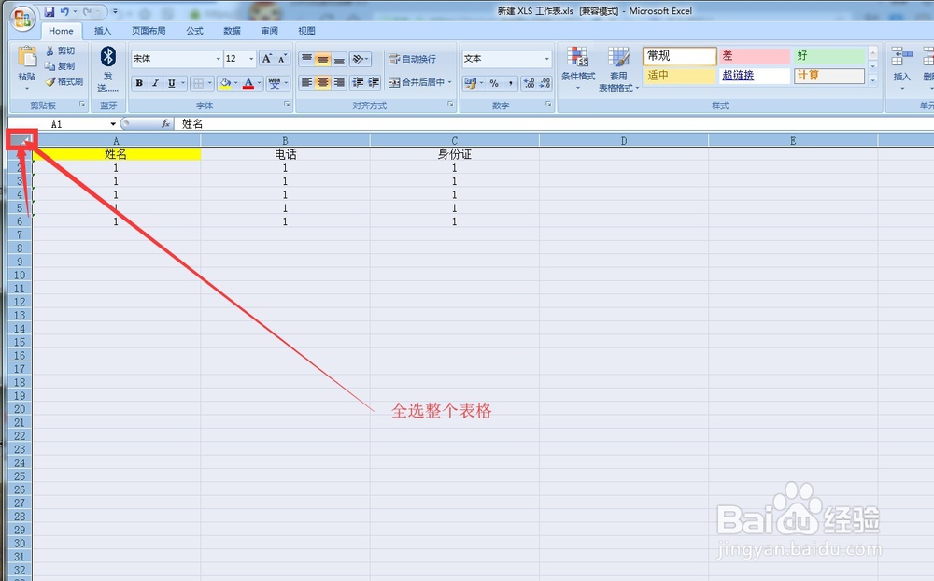Switch to the Page Layout (页面布局) tab

[x=149, y=31]
